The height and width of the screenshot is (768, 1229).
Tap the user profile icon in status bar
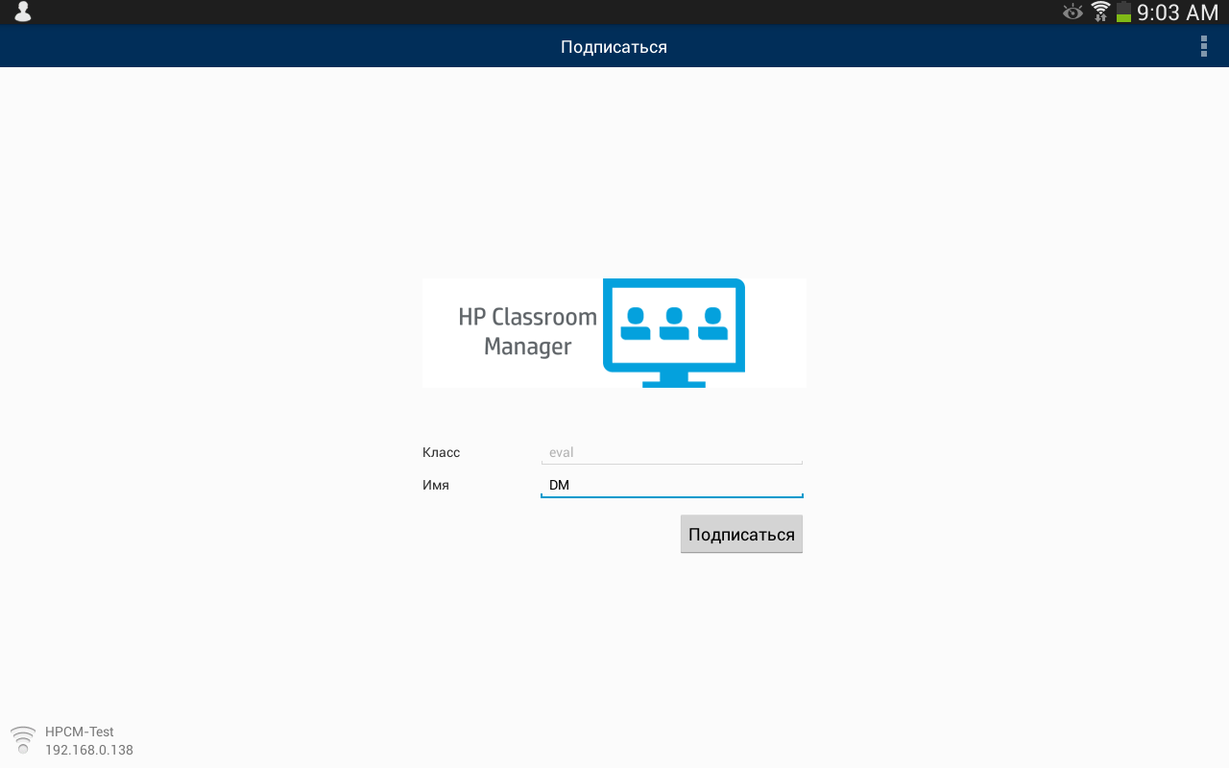[x=22, y=12]
